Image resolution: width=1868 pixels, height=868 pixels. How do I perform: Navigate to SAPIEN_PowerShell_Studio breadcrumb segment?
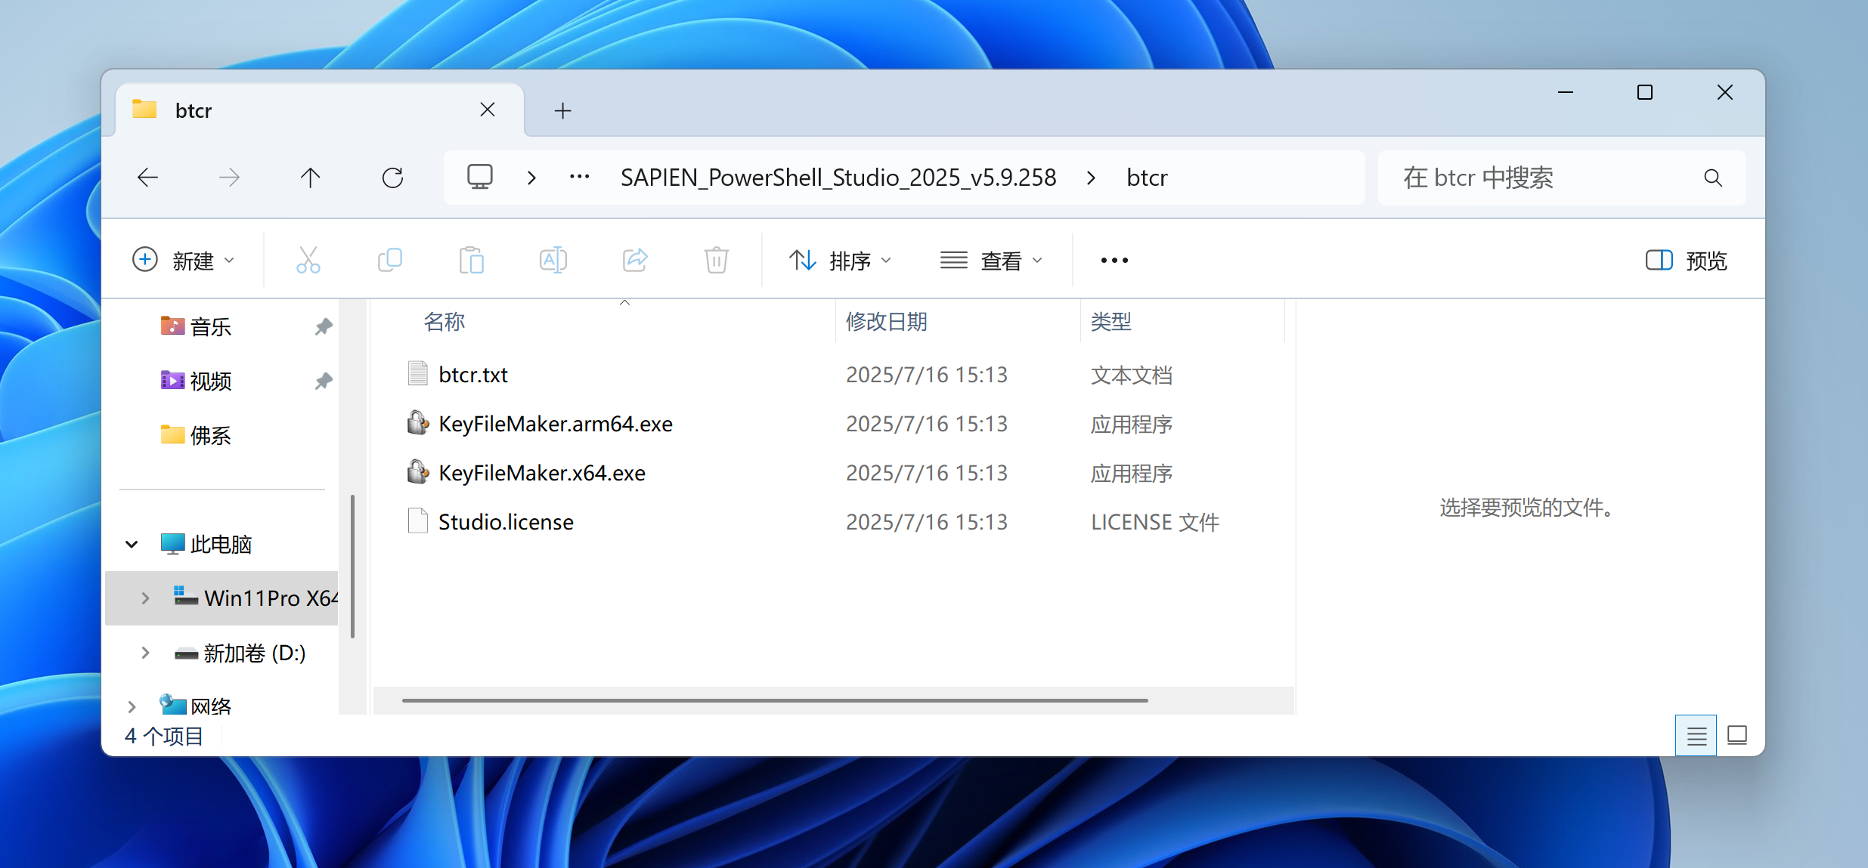838,178
